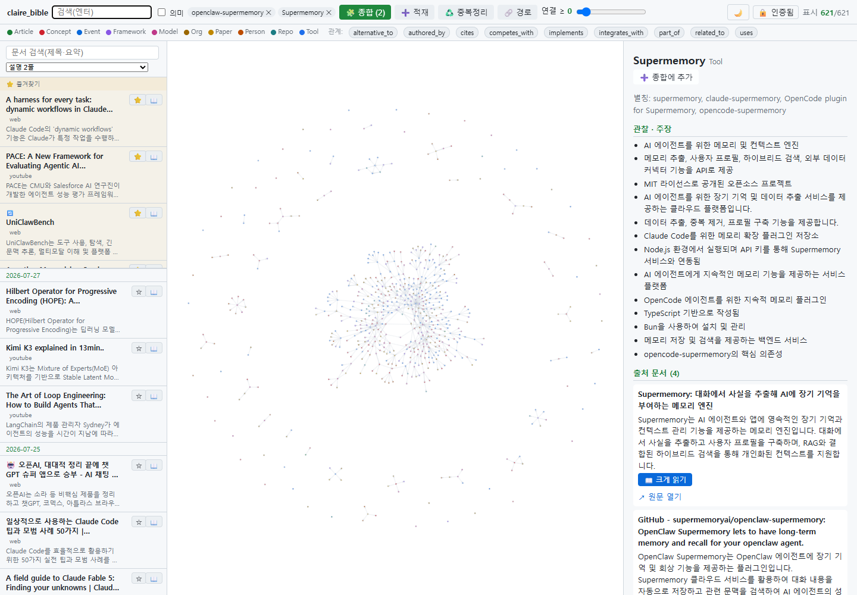Open reader icon for PACE article
The width and height of the screenshot is (857, 595).
click(154, 156)
